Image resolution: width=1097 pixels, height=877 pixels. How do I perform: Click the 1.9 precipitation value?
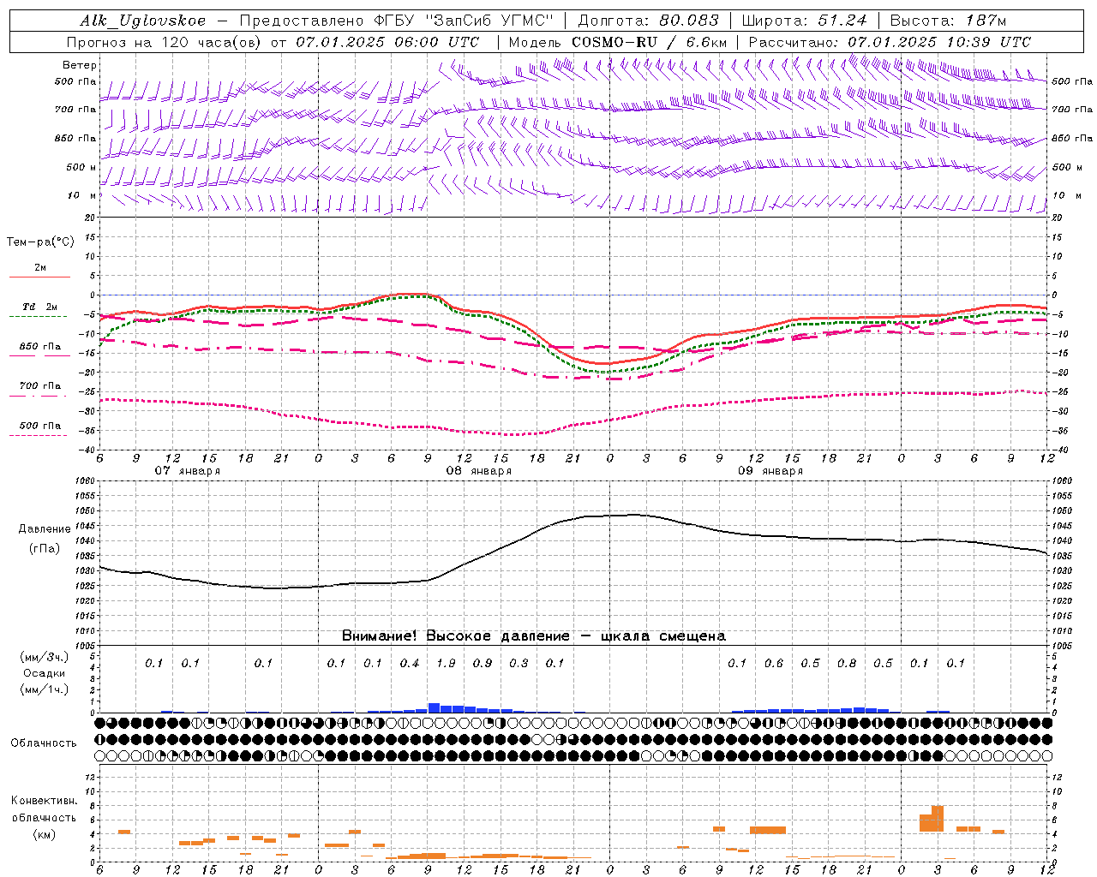[x=446, y=663]
